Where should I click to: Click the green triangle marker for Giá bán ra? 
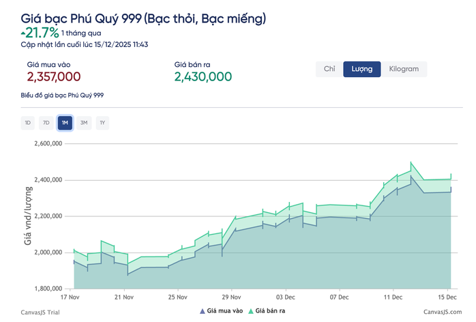[x=250, y=311]
